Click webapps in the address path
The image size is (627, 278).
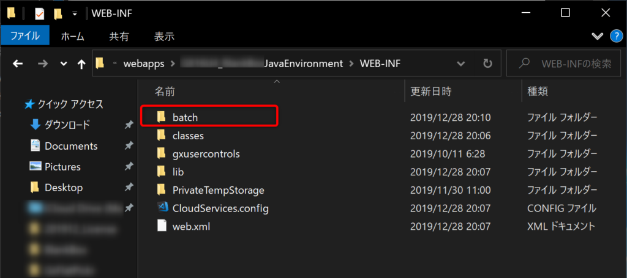click(x=144, y=64)
